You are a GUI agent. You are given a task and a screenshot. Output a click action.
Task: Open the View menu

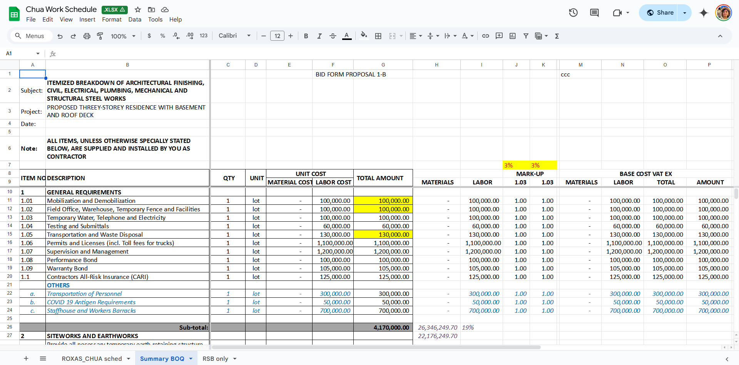(x=66, y=20)
